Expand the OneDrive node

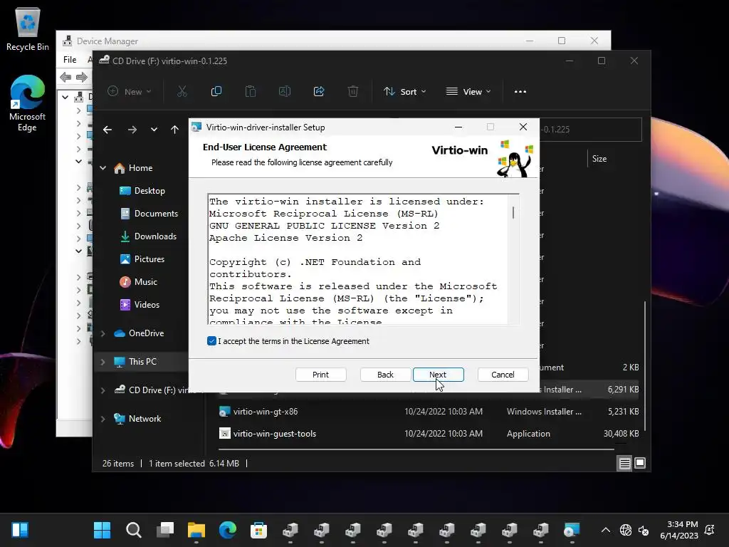103,333
